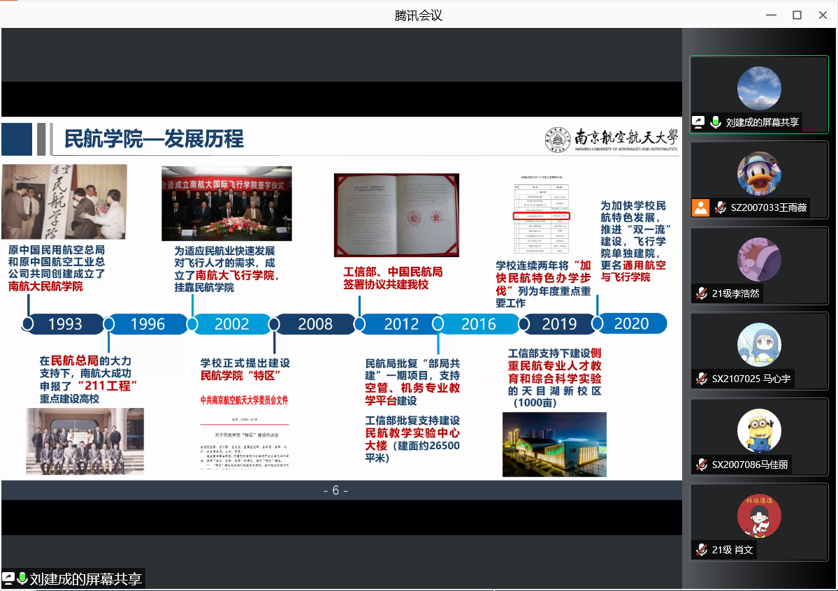The width and height of the screenshot is (838, 591).
Task: Select the sky avatar of 刘建成
Action: [x=759, y=88]
